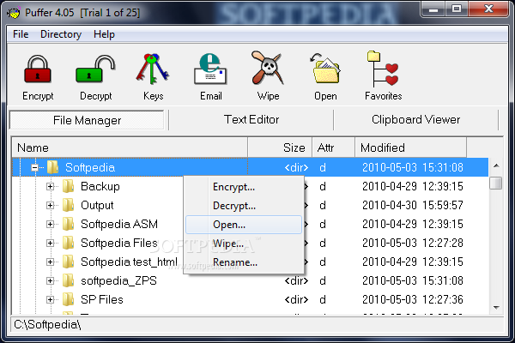Image resolution: width=515 pixels, height=343 pixels.
Task: Click the Softpedia folder icon
Action: click(52, 167)
